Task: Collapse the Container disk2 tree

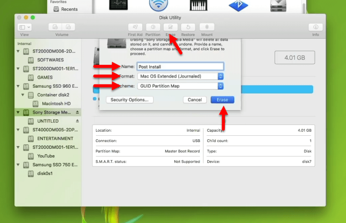Action: pos(23,95)
